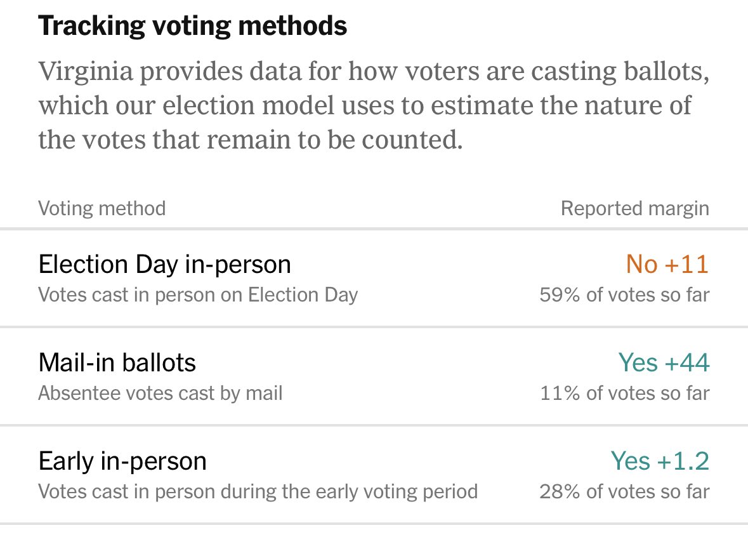Click the "28% of votes so far" text
This screenshot has width=748, height=537.
coord(624,491)
